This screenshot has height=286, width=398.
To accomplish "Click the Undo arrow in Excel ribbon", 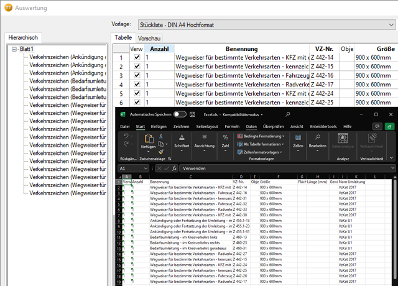I will 126,136.
